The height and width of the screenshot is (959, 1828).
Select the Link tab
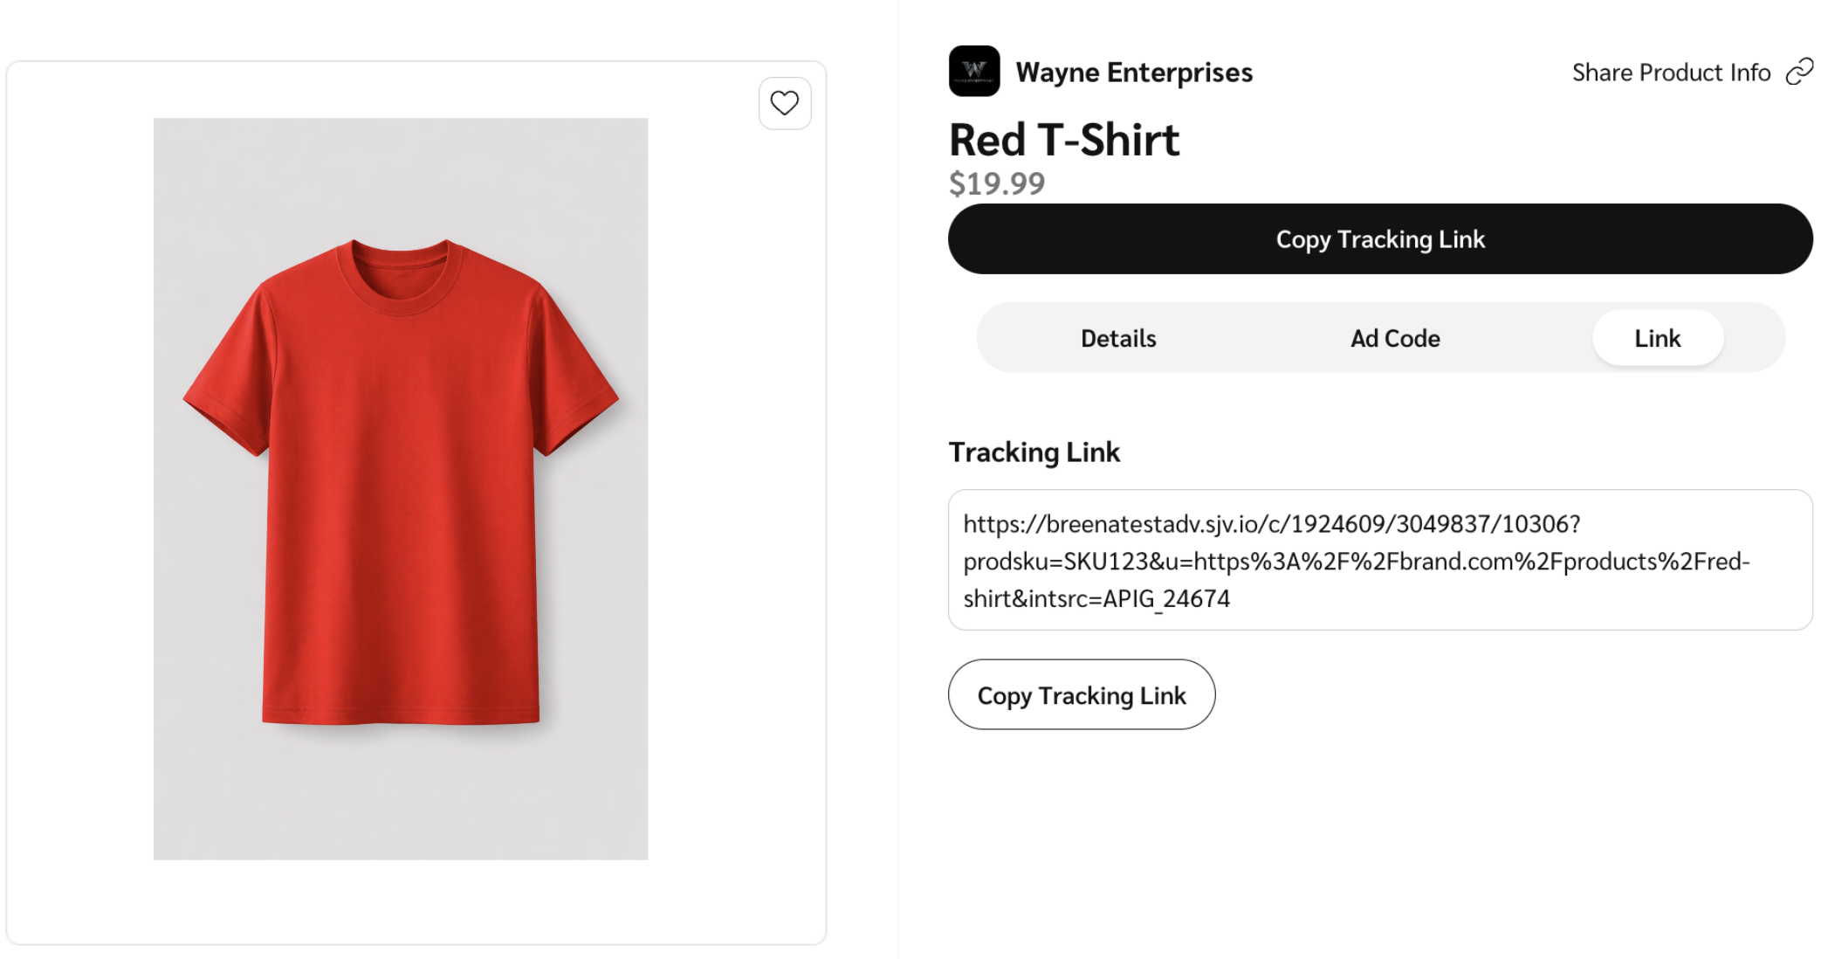[x=1656, y=338]
